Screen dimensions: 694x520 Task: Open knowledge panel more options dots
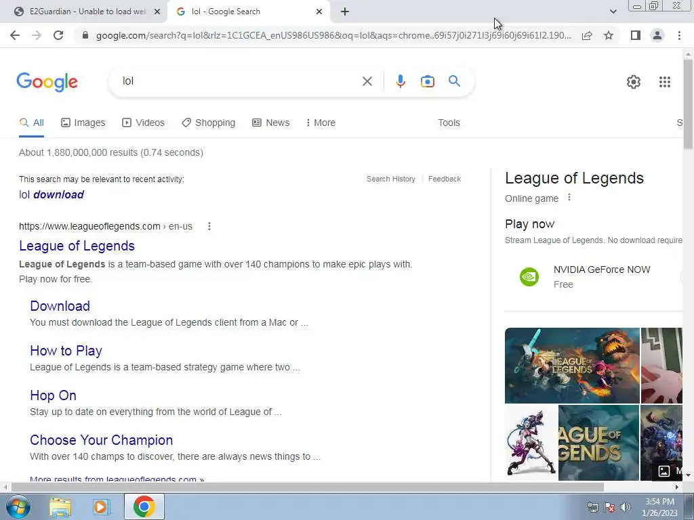coord(569,198)
